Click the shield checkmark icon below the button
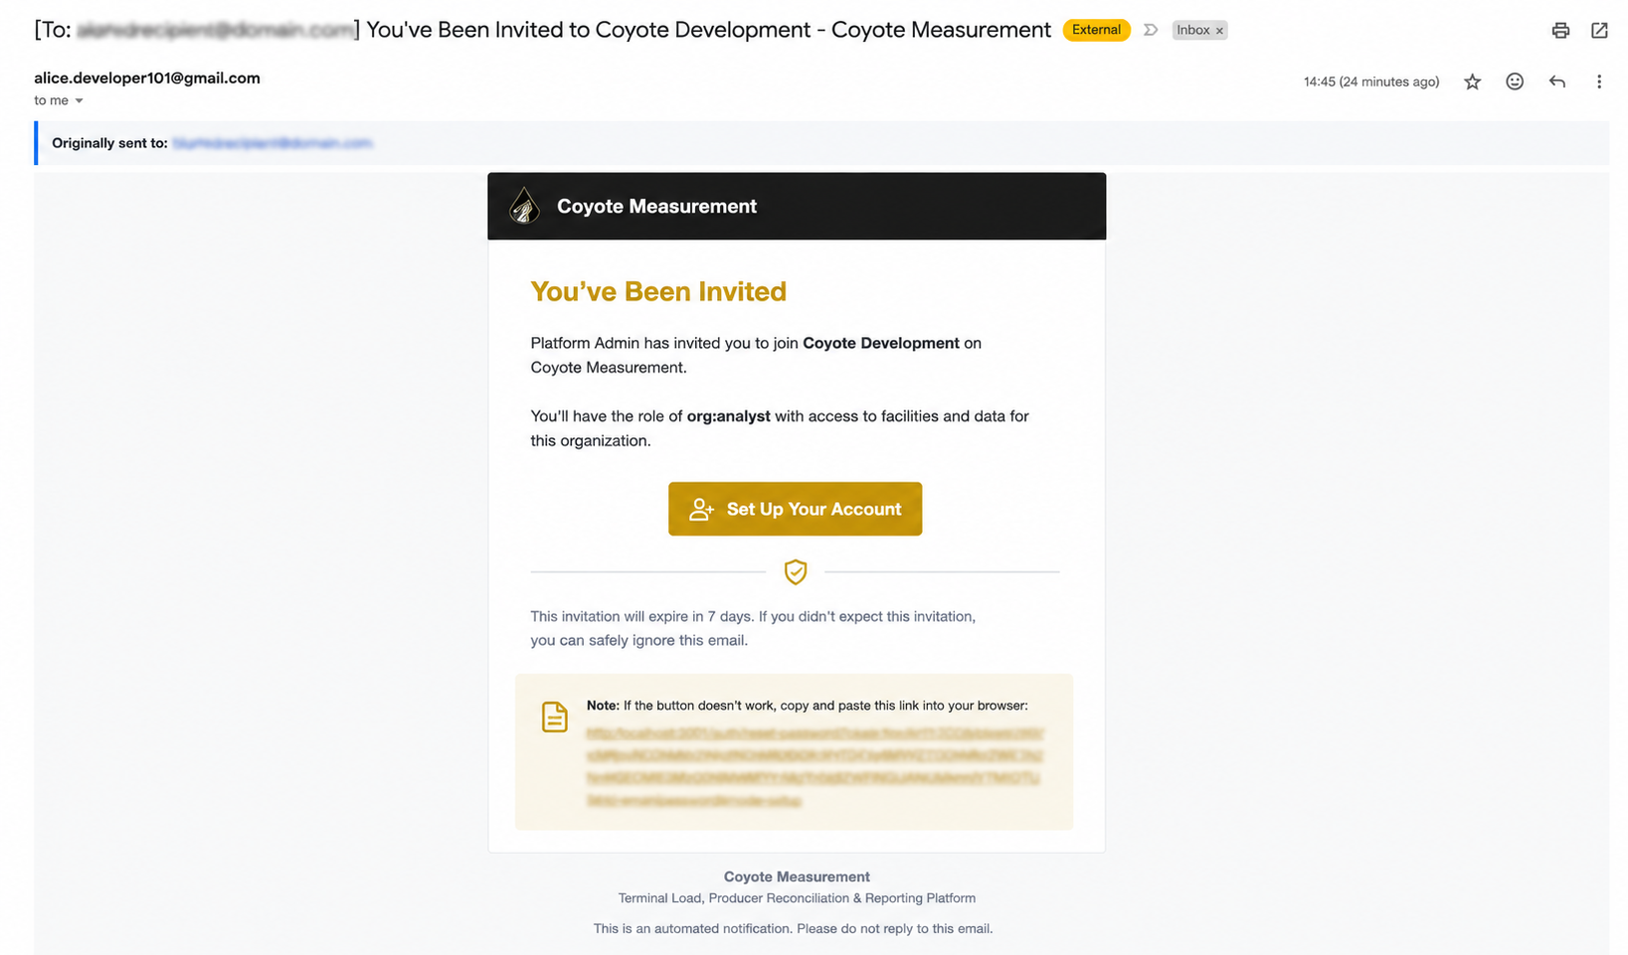The width and height of the screenshot is (1628, 955). [796, 571]
